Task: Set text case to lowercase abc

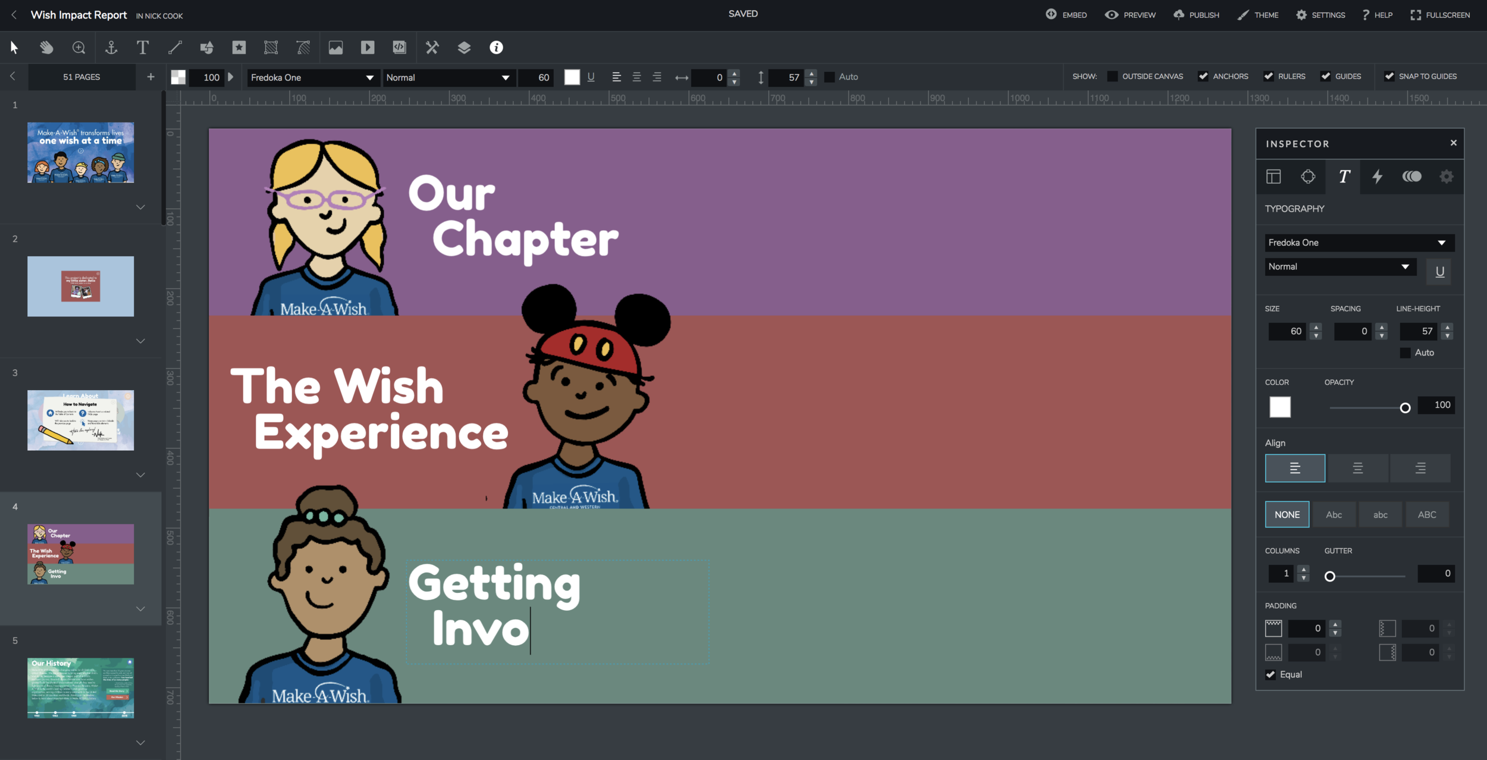Action: 1381,514
